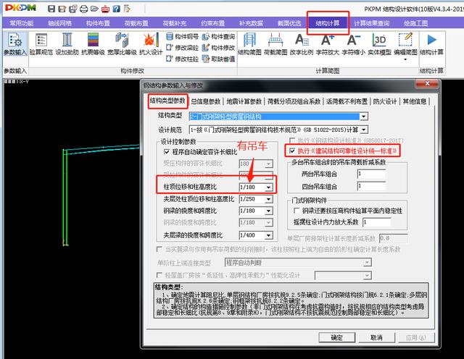Viewport: 464px width, 359px height.
Task: Open the 结构类型 dropdown
Action: [364, 117]
